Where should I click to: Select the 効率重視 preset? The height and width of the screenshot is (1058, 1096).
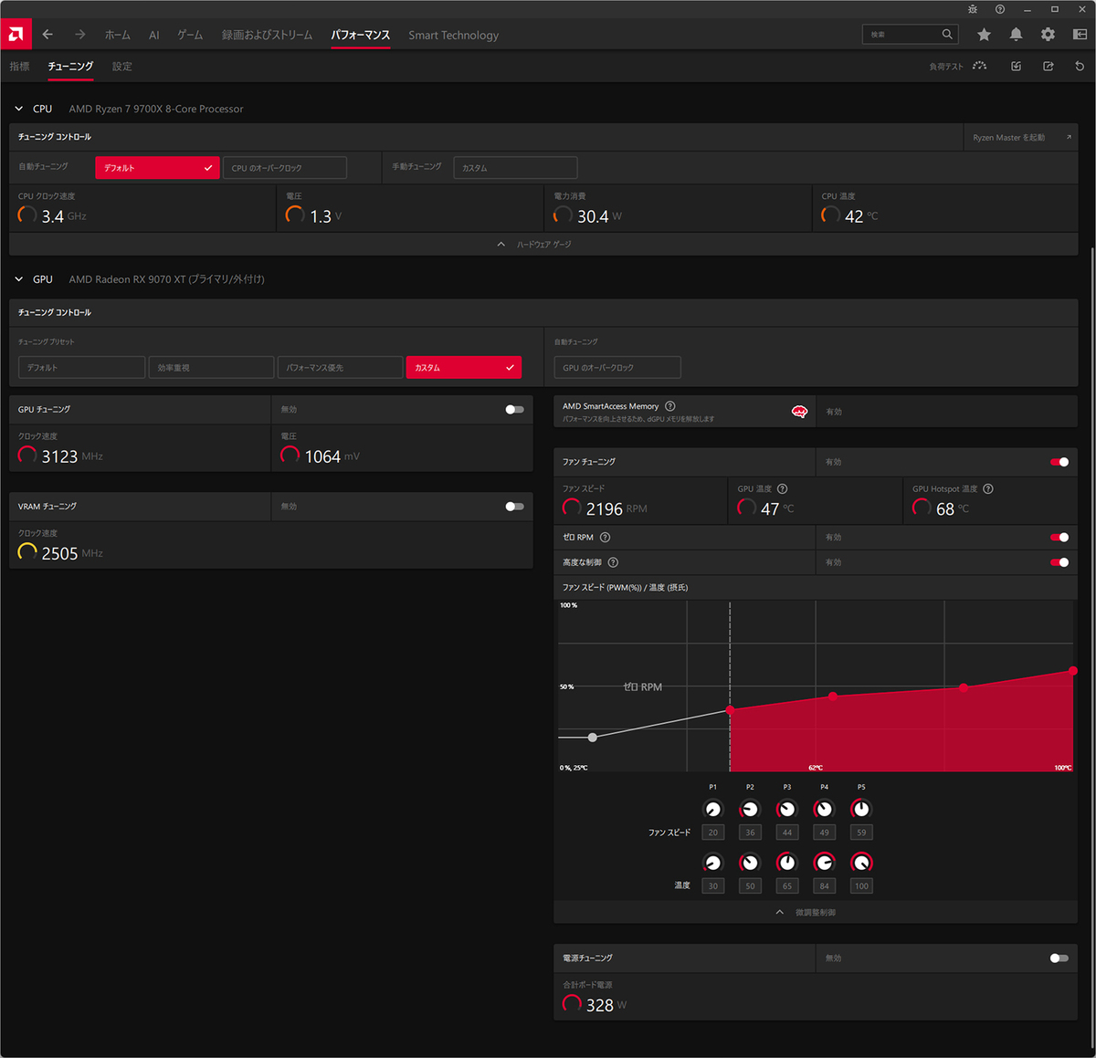[211, 367]
